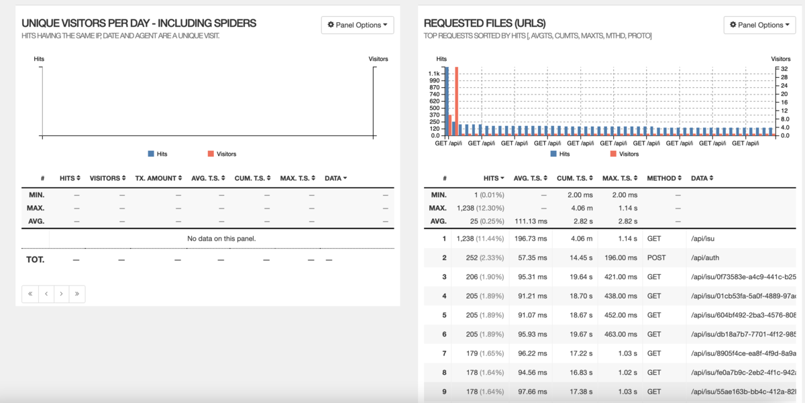Select max time "463.00 ms"
Screen dimensions: 805x403
(621, 334)
